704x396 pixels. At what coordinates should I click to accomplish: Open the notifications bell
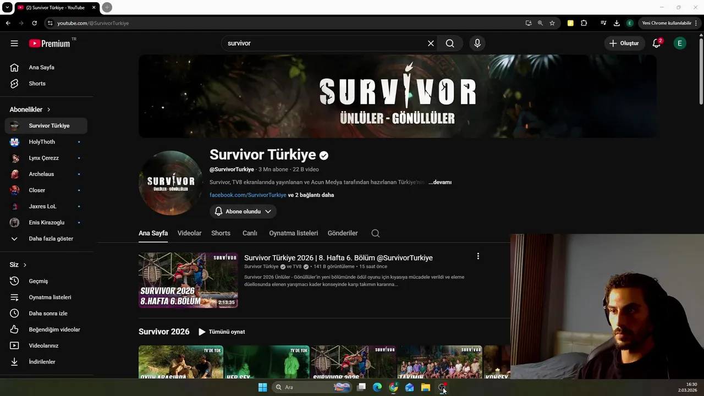656,43
